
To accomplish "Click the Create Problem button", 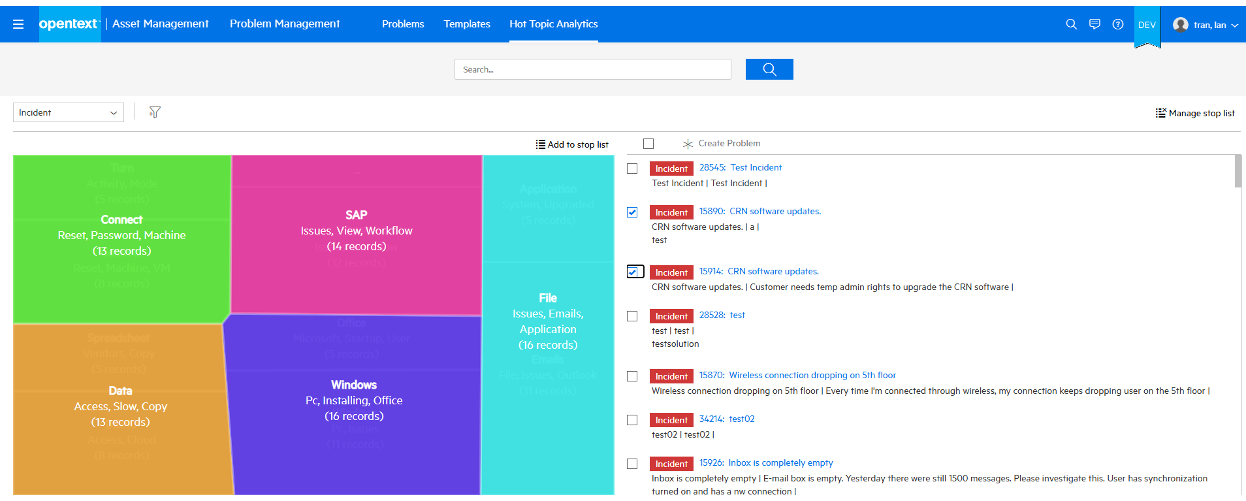I will pos(722,143).
